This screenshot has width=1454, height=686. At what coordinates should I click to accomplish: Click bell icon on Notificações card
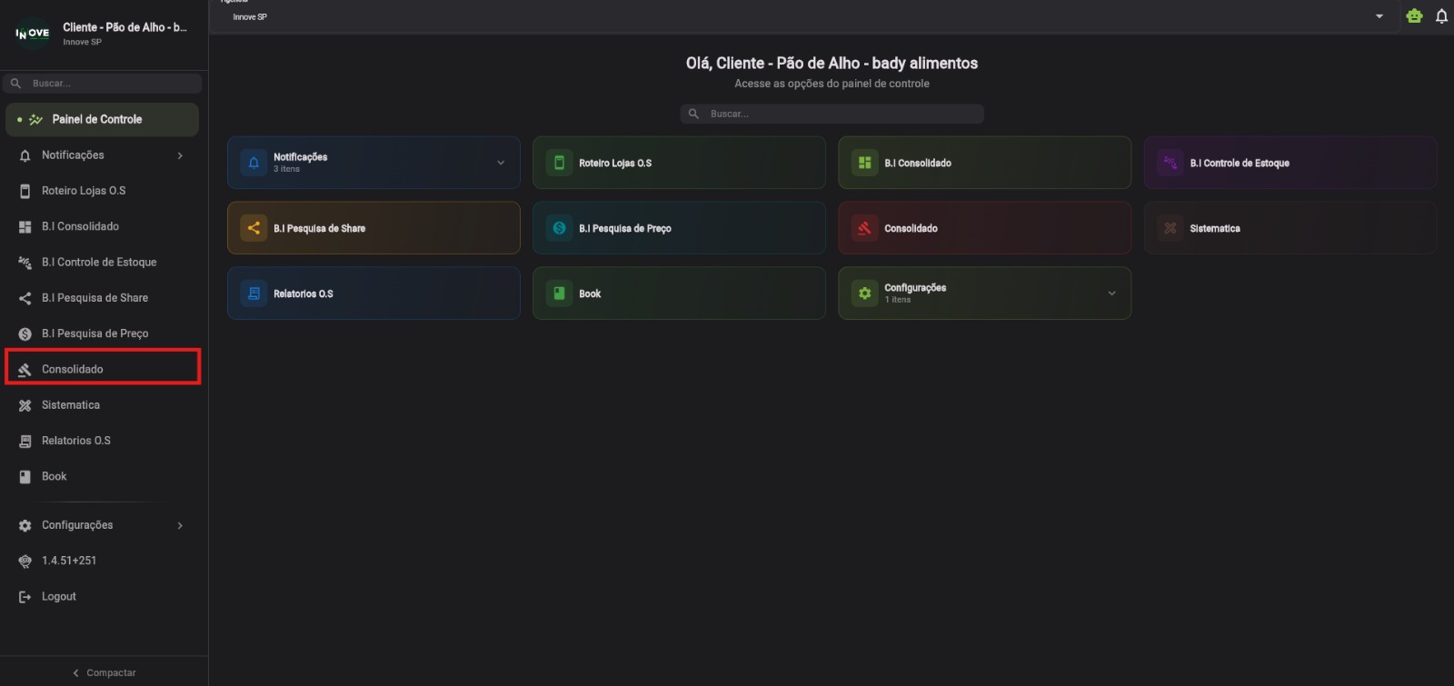point(254,163)
